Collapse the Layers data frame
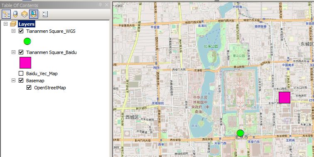This screenshot has height=157, width=314. tap(6, 24)
